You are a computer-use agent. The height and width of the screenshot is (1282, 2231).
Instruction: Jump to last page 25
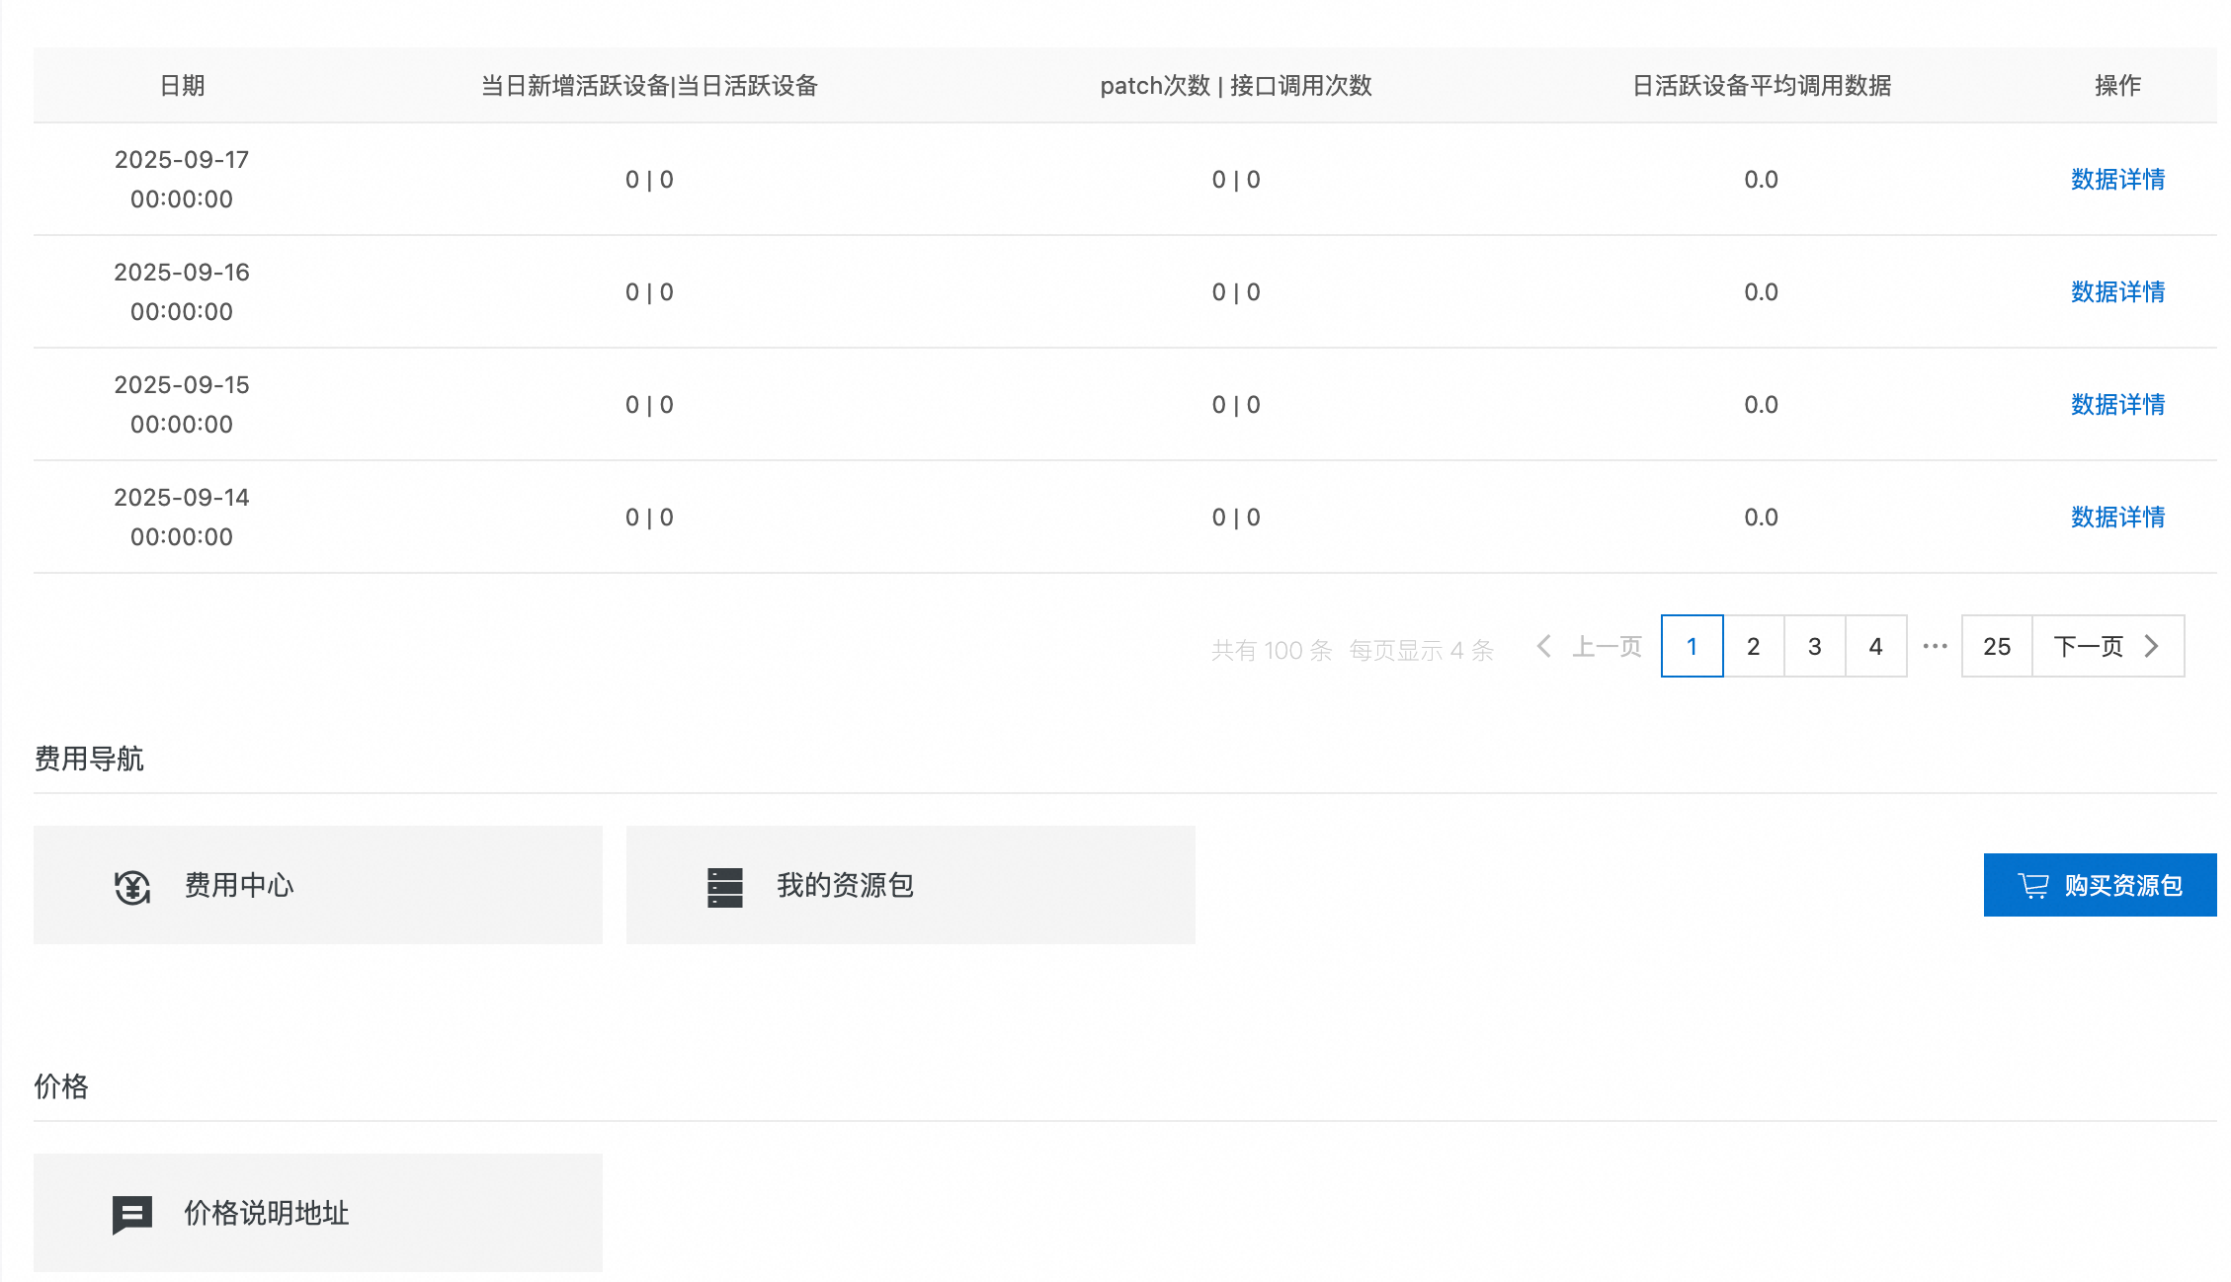[1996, 646]
